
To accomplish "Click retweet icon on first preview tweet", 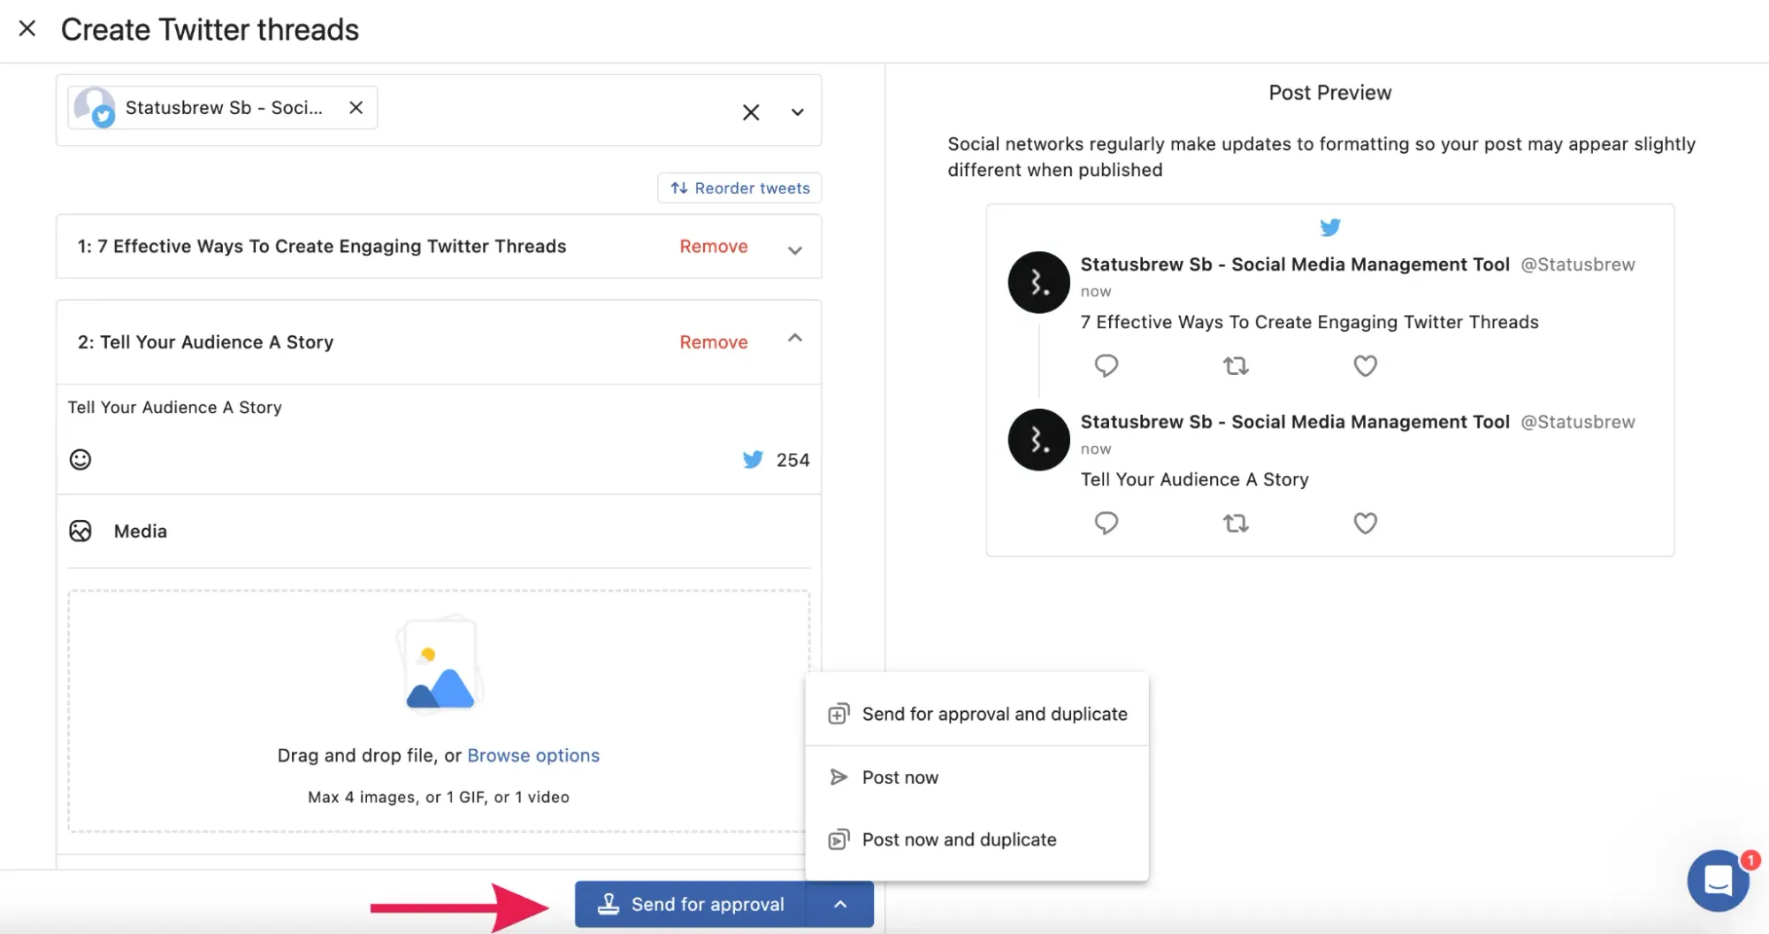I will 1236,365.
